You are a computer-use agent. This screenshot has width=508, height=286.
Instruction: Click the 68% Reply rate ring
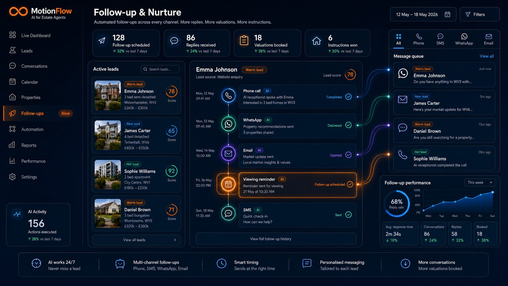[396, 204]
